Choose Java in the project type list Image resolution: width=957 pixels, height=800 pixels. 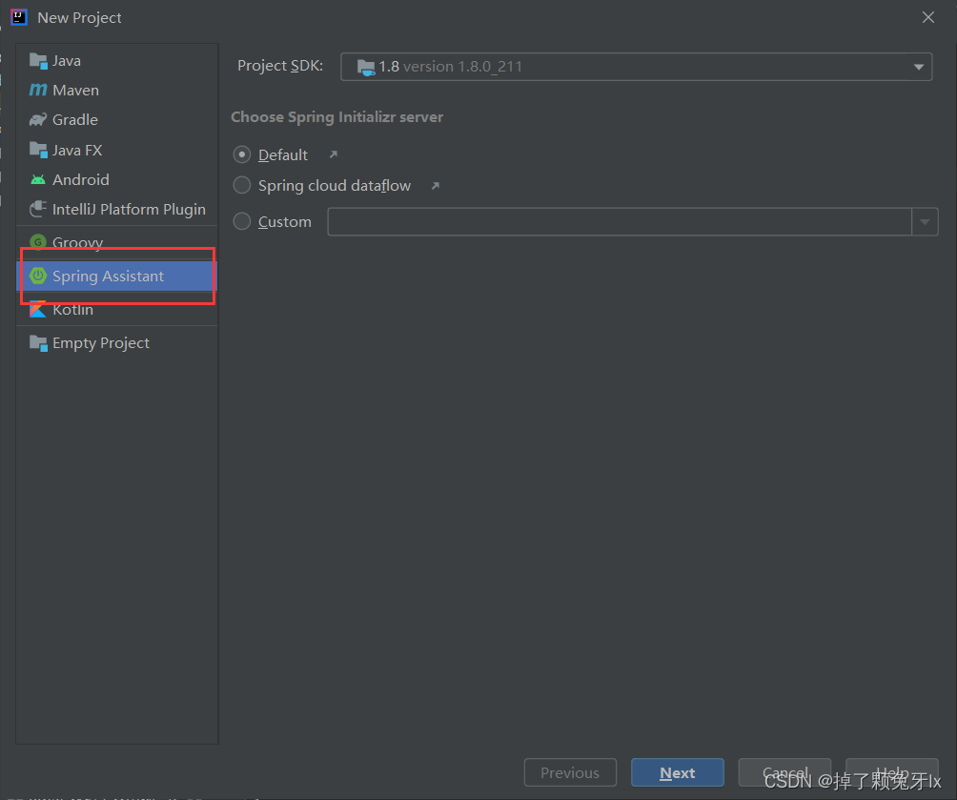[x=116, y=61]
